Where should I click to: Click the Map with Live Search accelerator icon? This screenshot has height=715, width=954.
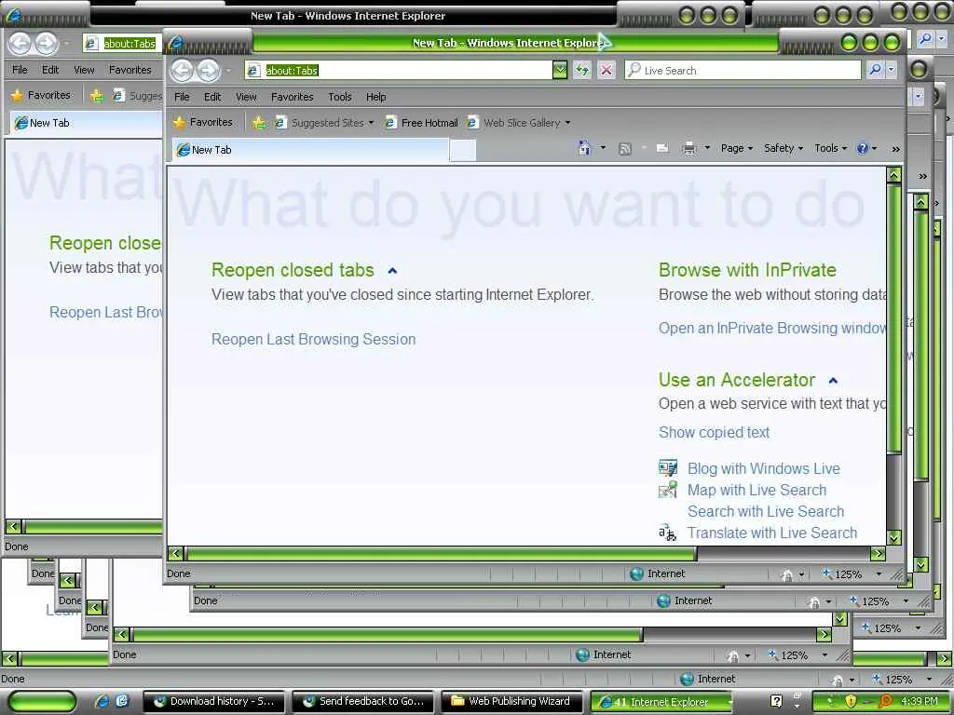667,490
